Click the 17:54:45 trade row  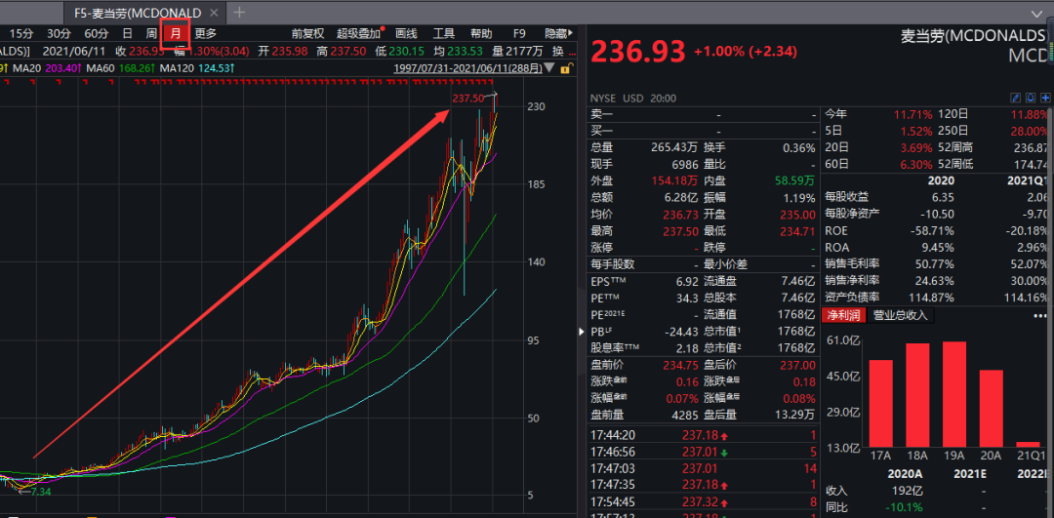coord(704,500)
